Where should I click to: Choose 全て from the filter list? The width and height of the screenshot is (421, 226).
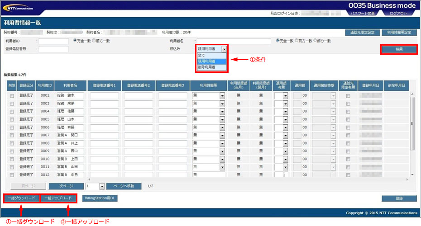pyautogui.click(x=202, y=55)
